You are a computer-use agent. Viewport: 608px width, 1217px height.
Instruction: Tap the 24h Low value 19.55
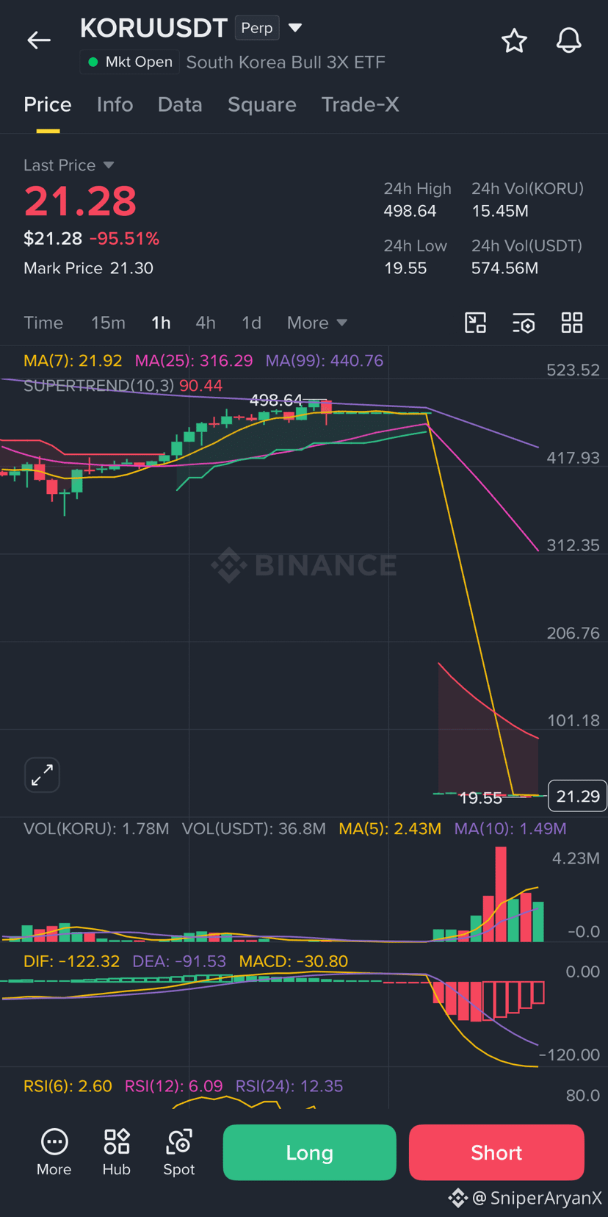tap(405, 268)
